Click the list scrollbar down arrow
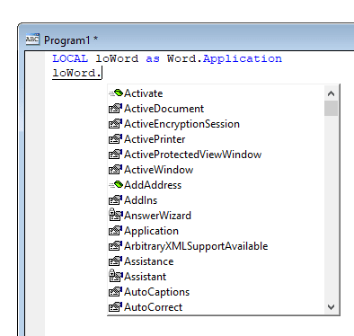 tap(331, 307)
